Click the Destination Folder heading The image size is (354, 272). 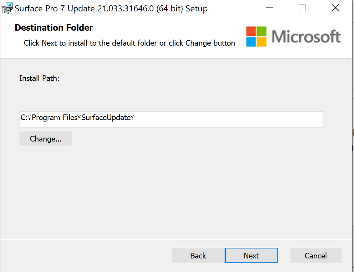click(x=54, y=28)
